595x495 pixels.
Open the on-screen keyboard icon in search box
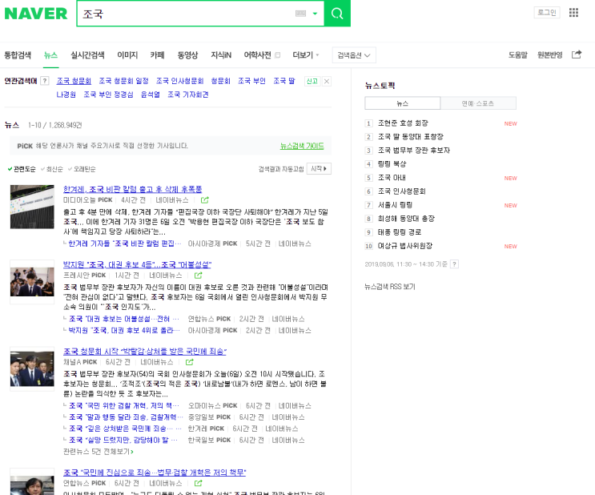[300, 14]
